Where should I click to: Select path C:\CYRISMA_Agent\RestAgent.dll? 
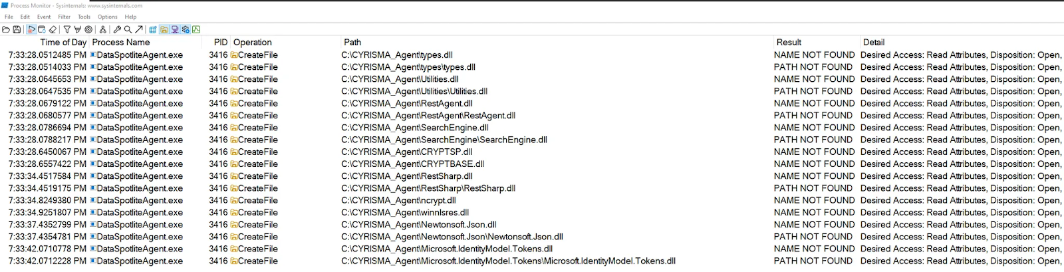click(407, 103)
